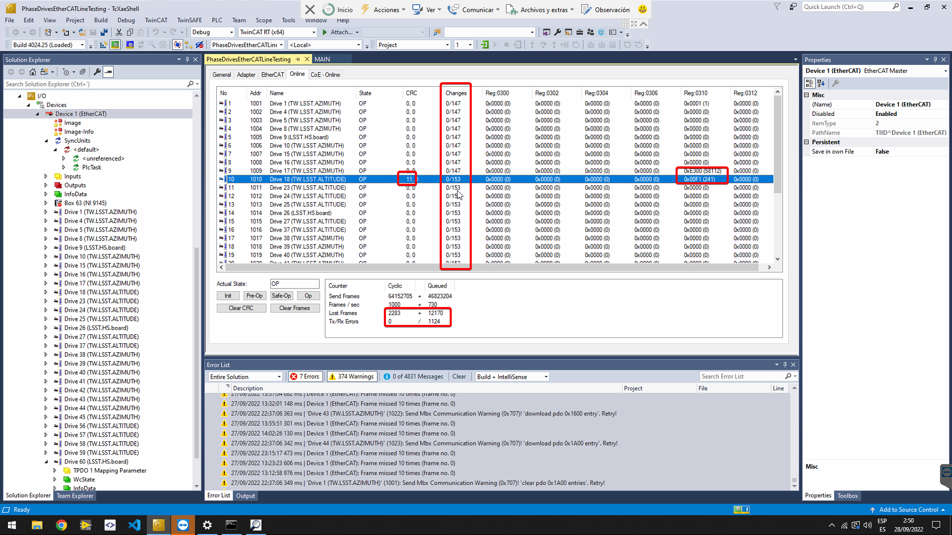Click the Init state button

(228, 296)
